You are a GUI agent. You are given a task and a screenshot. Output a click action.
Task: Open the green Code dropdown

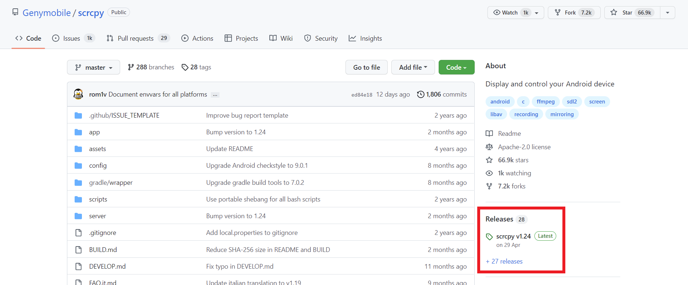[456, 67]
